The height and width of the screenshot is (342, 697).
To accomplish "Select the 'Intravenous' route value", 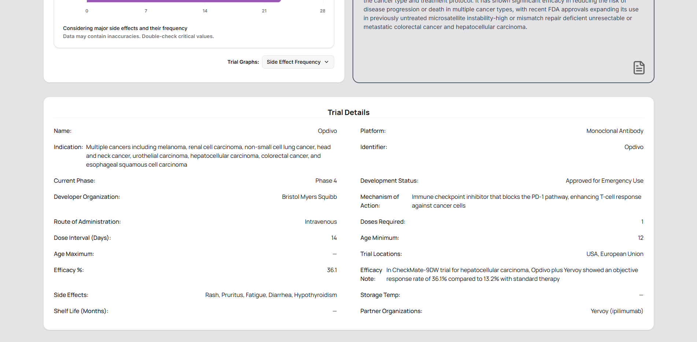I will click(x=321, y=222).
